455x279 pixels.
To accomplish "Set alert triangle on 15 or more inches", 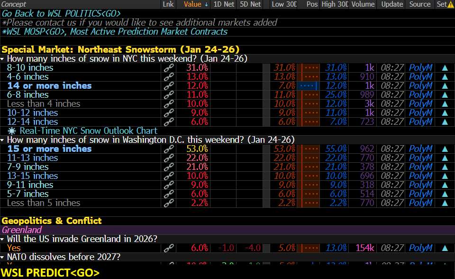I will pyautogui.click(x=445, y=149).
